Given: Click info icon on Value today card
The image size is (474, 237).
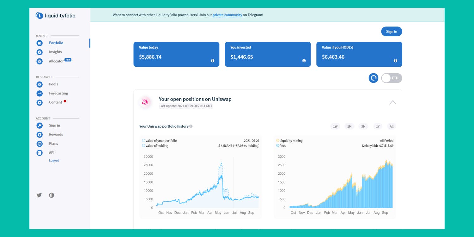Looking at the screenshot, I should pyautogui.click(x=213, y=61).
